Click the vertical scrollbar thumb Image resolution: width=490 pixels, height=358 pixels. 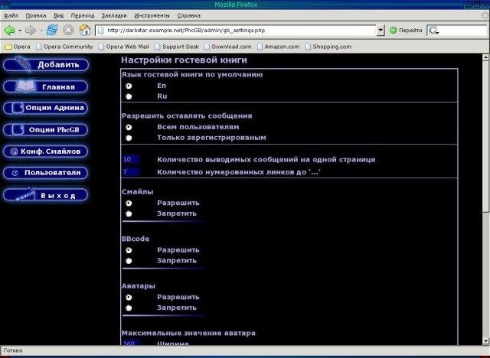pos(485,136)
